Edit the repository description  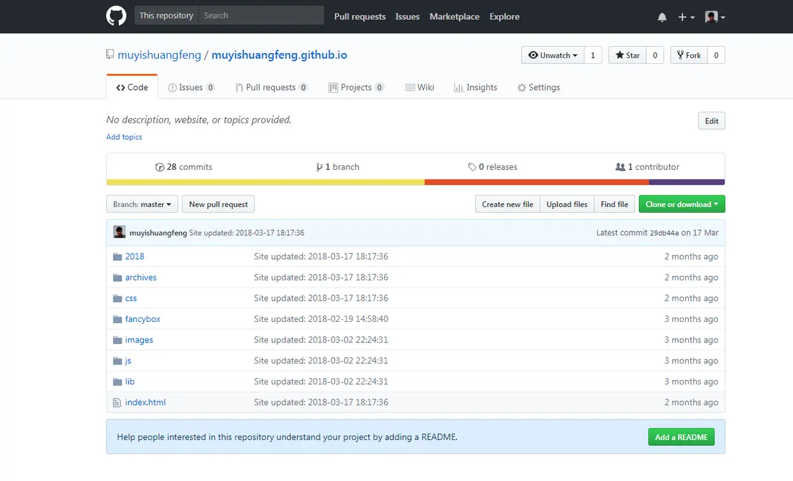coord(712,121)
